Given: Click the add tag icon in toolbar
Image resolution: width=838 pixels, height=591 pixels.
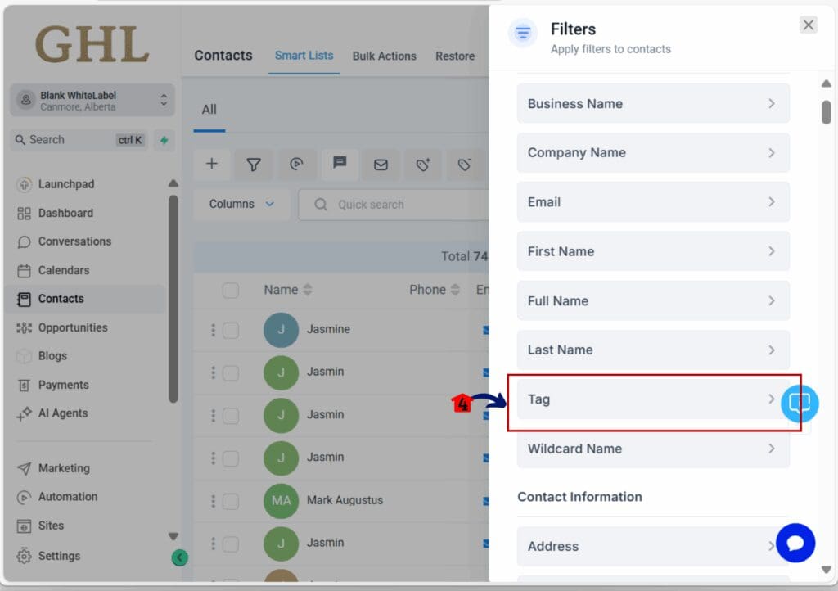Looking at the screenshot, I should click(422, 165).
